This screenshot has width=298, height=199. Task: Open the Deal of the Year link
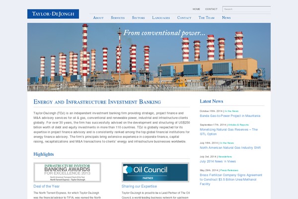pos(47,186)
